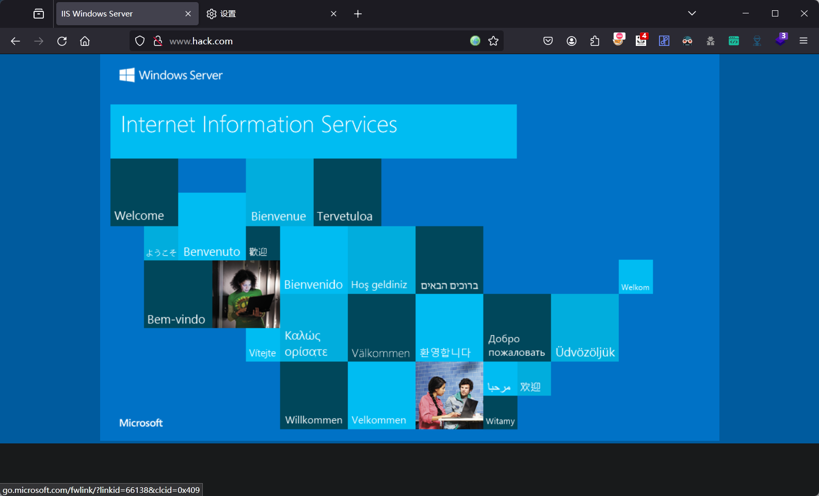
Task: Save page to Pocket
Action: click(548, 41)
